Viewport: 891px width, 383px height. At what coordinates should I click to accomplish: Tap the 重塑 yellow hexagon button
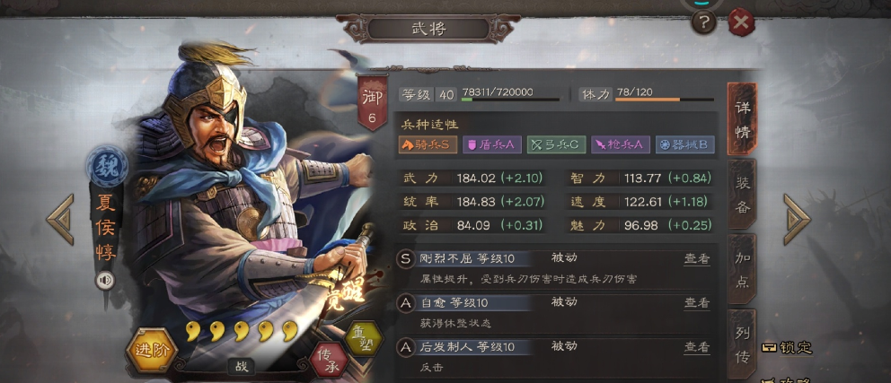363,339
